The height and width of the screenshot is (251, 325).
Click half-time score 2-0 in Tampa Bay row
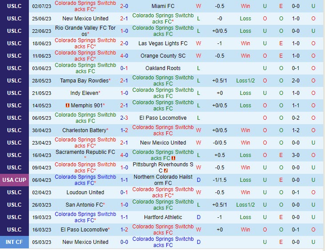tap(296, 81)
